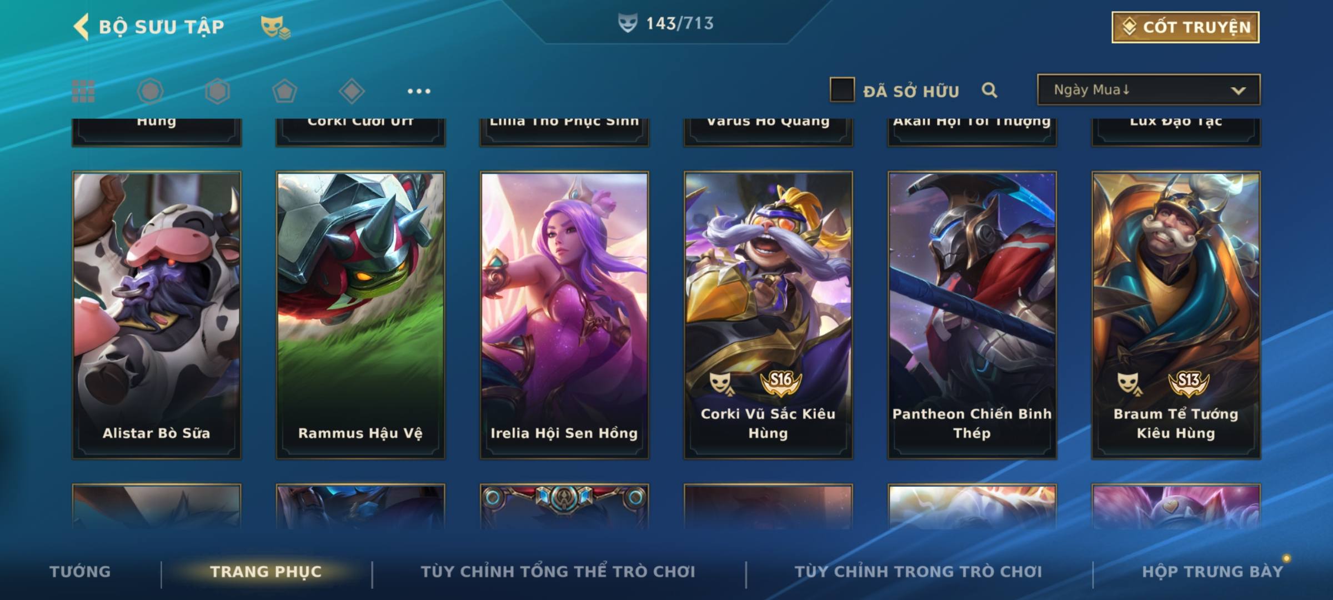Click the Ngày Mua dropdown chevron arrow
The image size is (1333, 600).
pyautogui.click(x=1238, y=91)
